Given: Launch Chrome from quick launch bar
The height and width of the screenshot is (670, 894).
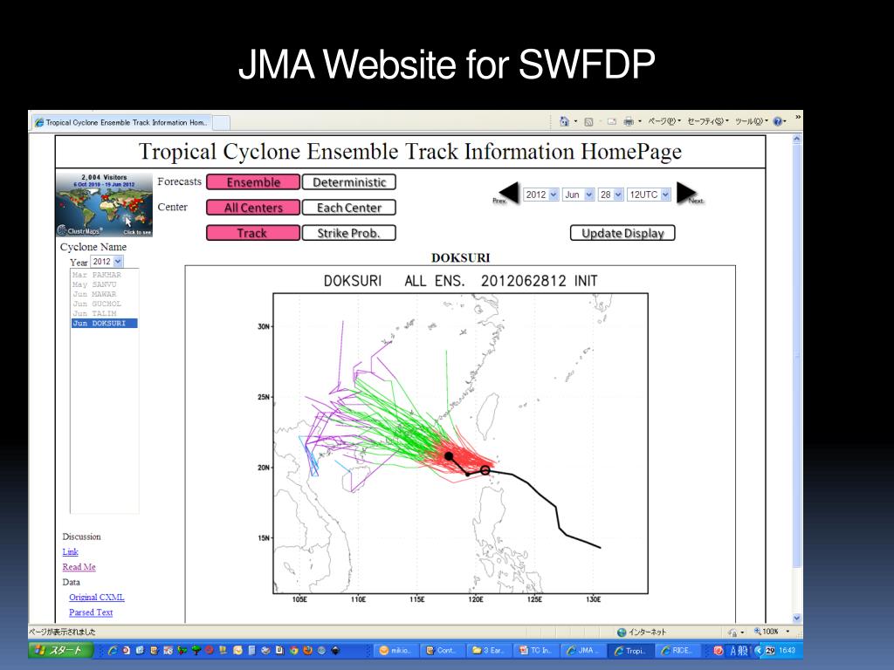Looking at the screenshot, I should (x=293, y=650).
